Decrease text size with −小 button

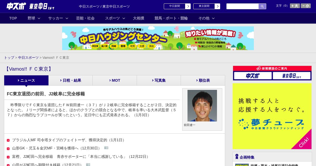(306, 6)
